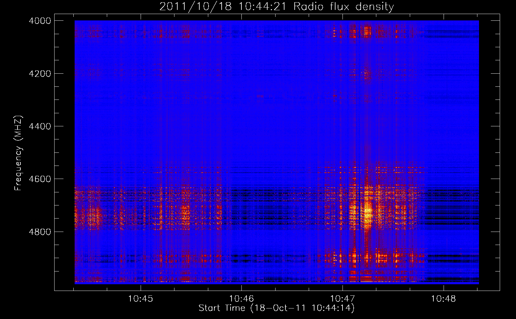Click the "Start Time (18-Oct-11 10:44:14)" label
516x319 pixels.
[276, 308]
